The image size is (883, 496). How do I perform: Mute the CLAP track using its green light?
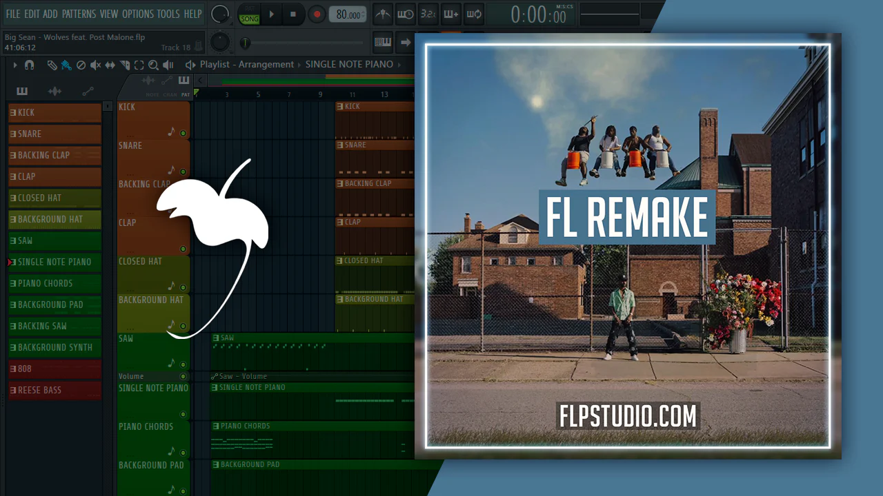point(183,249)
